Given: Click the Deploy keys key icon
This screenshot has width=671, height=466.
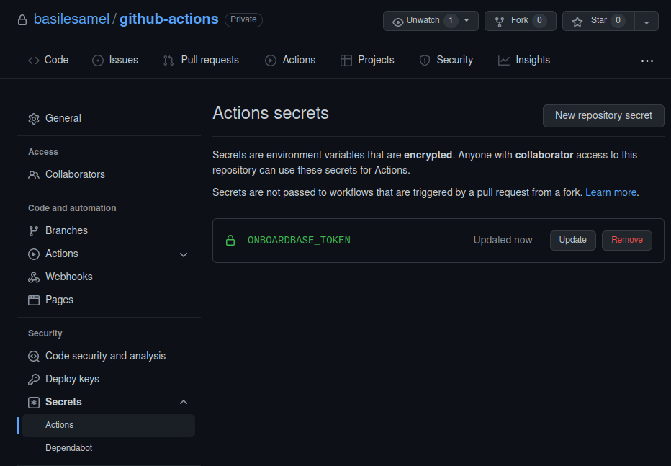Looking at the screenshot, I should pyautogui.click(x=34, y=379).
